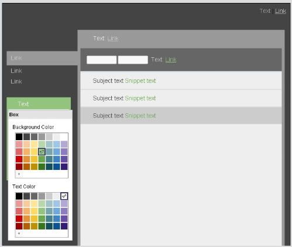Click the Text label in top-right corner
The image size is (292, 247).
(x=265, y=11)
